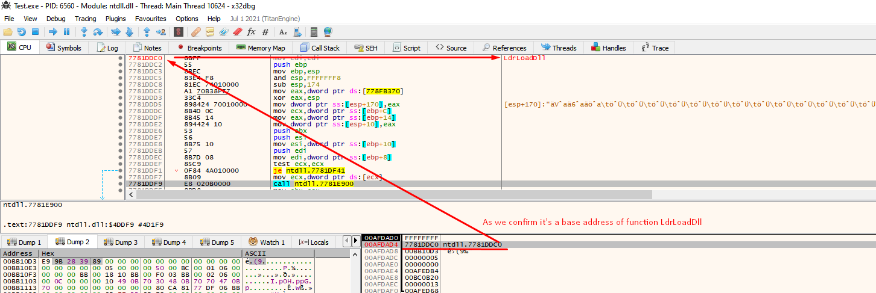Switch to the Memory Map tab
This screenshot has height=293, width=876.
click(261, 48)
